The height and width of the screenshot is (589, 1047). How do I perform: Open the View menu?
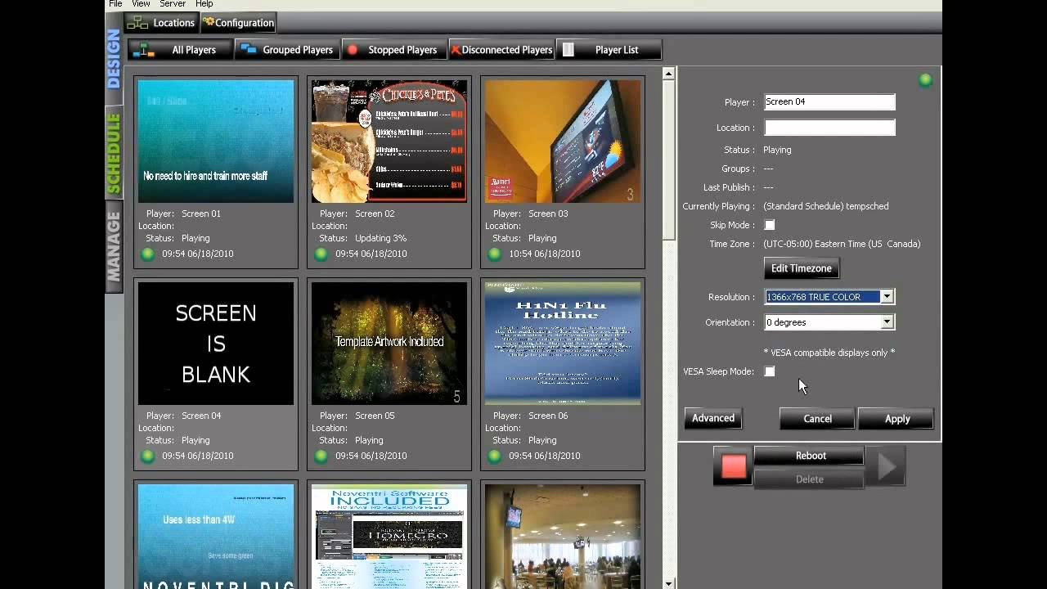point(141,4)
